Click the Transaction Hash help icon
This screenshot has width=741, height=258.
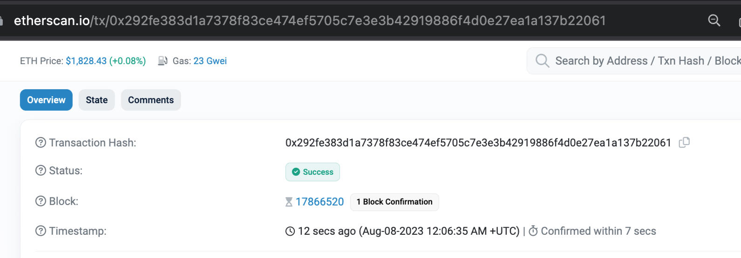tap(41, 143)
